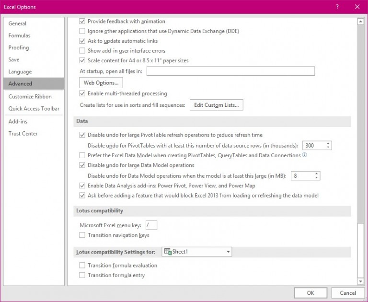Decrease PivotTable data source rows value
Viewport: 368px width, 302px height.
[x=328, y=148]
